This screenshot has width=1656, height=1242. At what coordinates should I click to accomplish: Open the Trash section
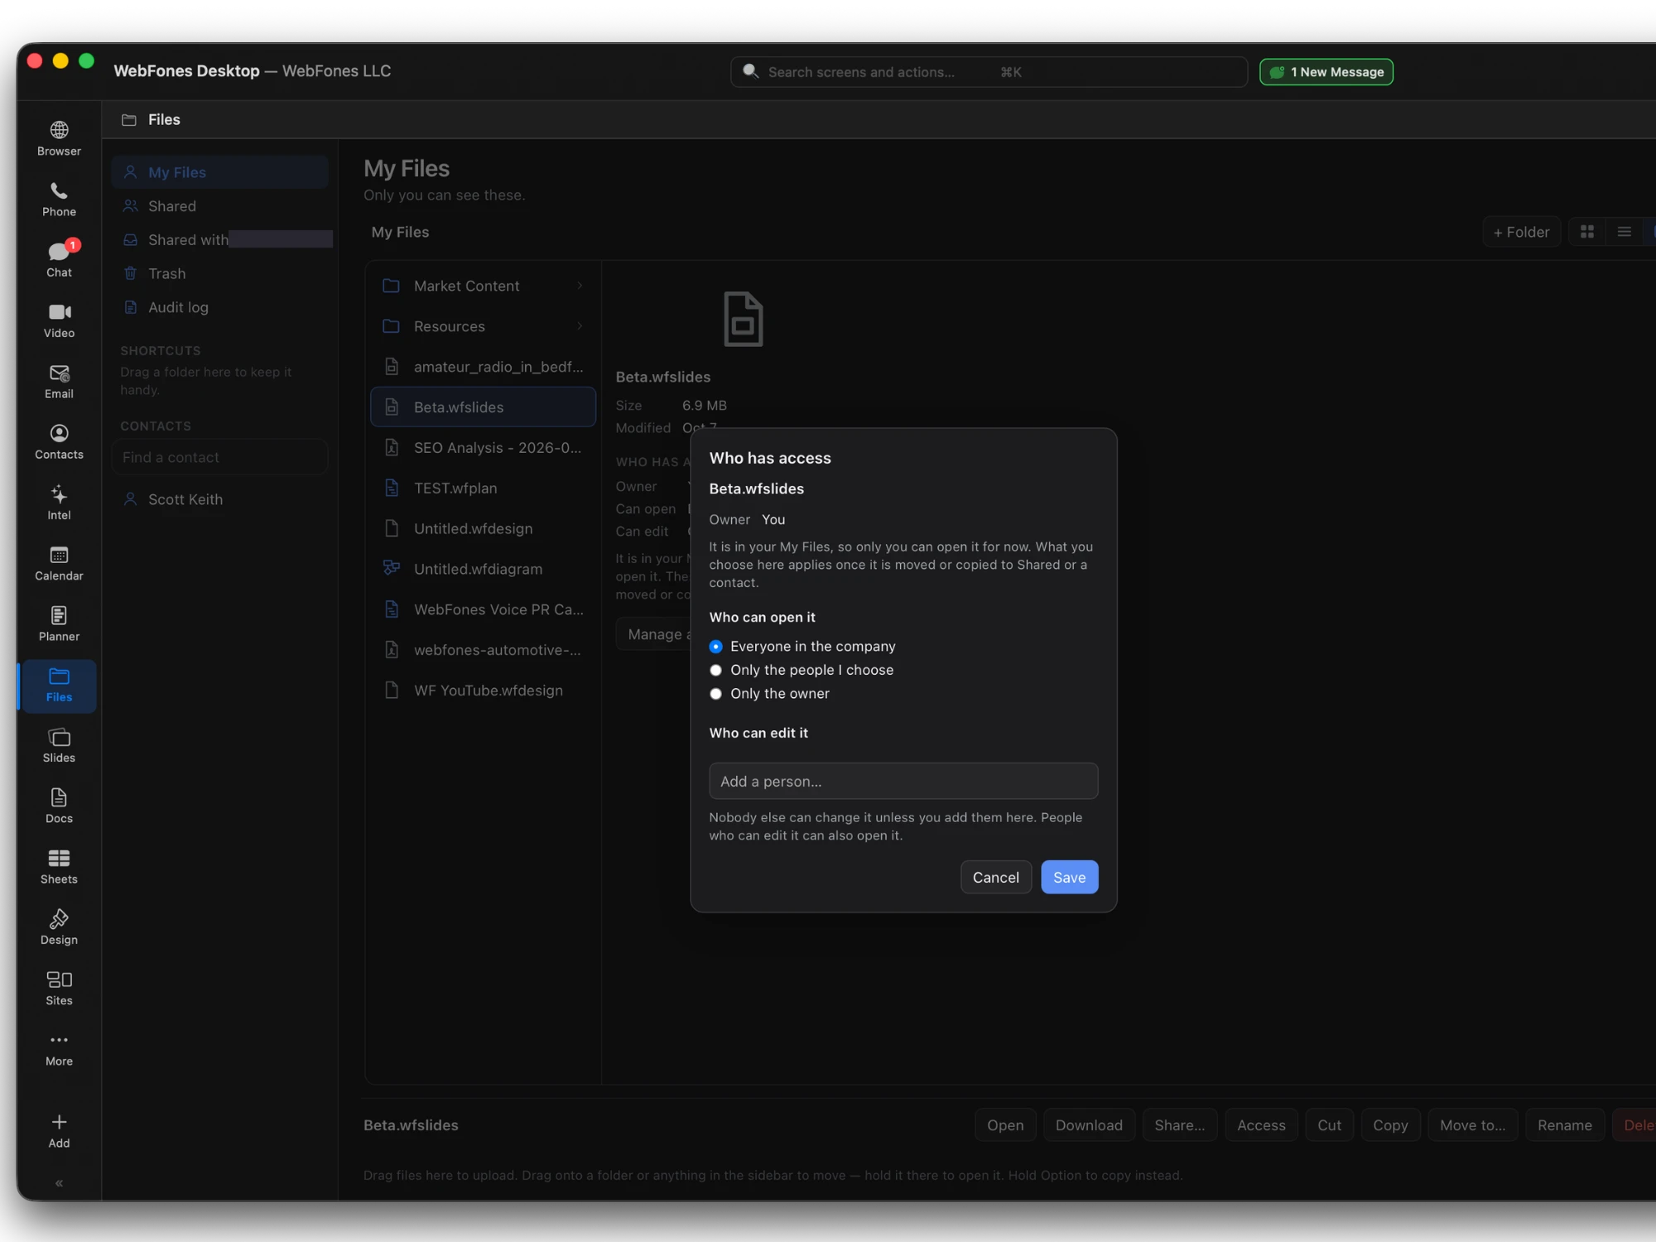(219, 273)
